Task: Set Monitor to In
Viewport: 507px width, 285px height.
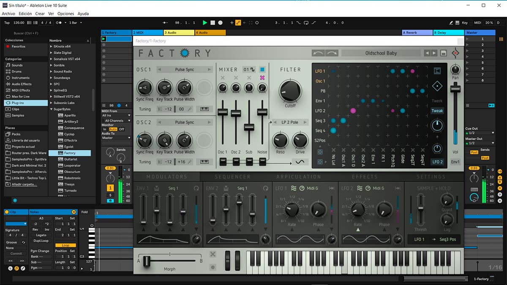Action: [x=105, y=129]
